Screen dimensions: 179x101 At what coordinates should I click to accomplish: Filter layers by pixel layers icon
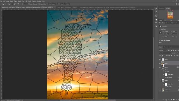(x=169, y=50)
